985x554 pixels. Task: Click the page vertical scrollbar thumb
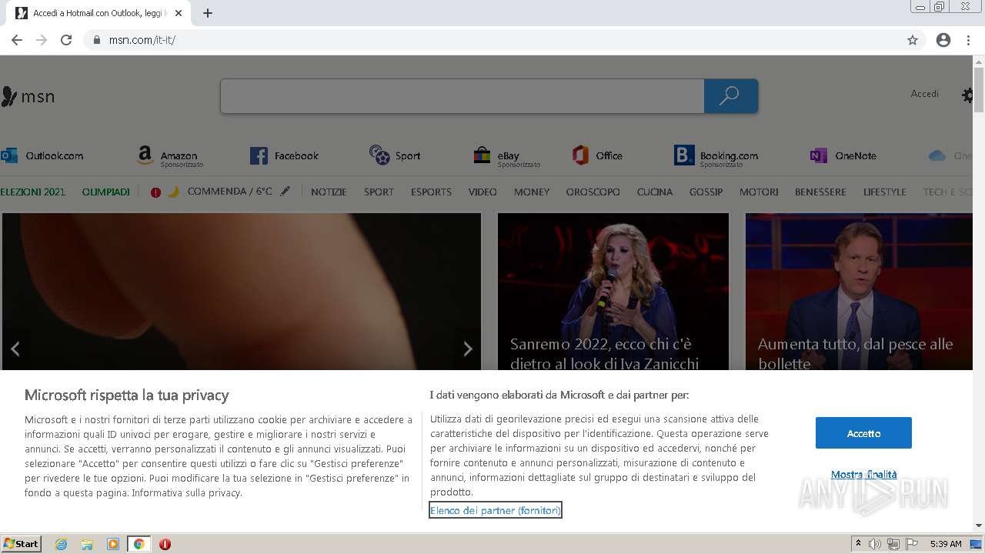click(979, 90)
